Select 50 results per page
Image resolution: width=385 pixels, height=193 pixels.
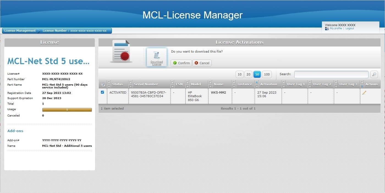tap(257, 74)
